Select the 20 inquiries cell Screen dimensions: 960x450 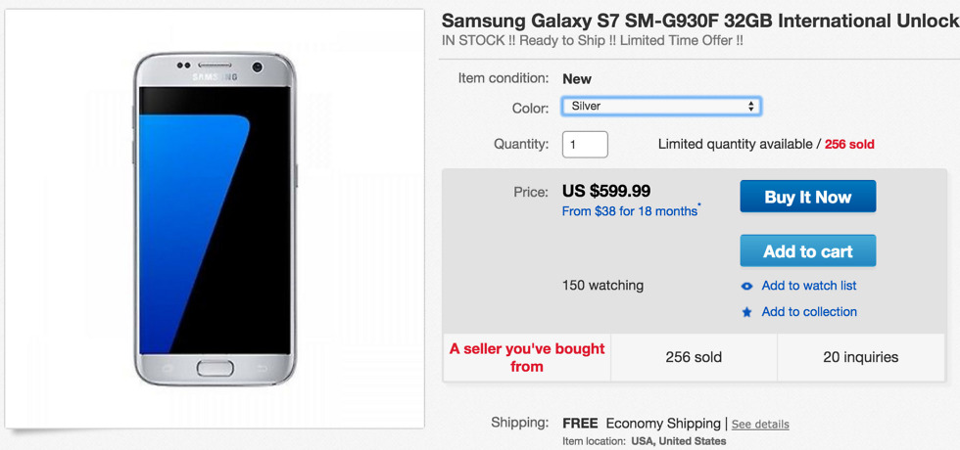[x=861, y=357]
